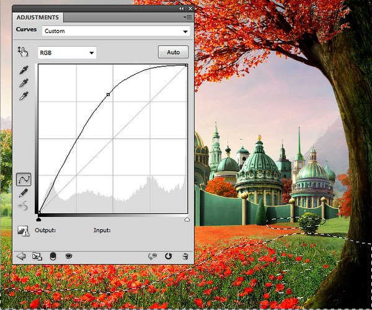Click the white point input slider
The image size is (372, 310).
pyautogui.click(x=187, y=219)
